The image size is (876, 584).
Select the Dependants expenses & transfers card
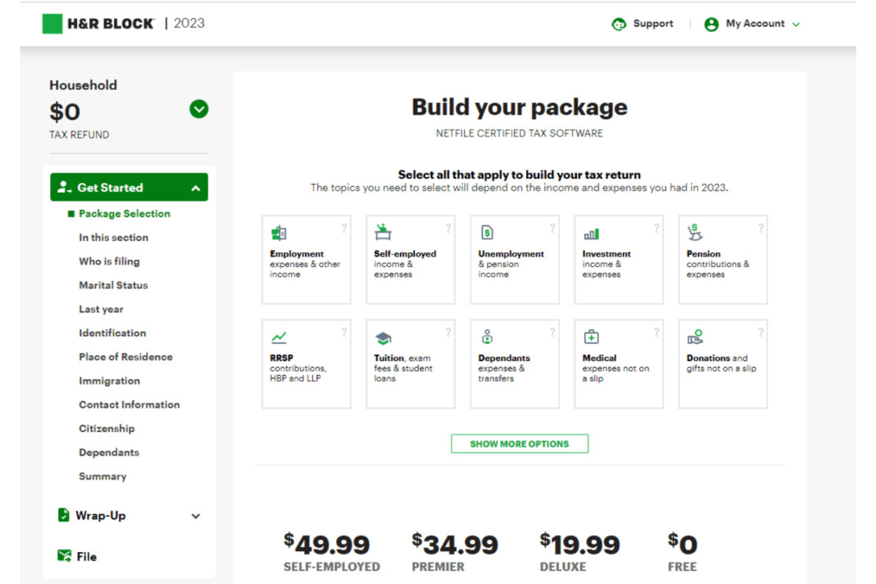pos(514,364)
